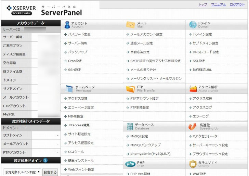Click the Homepage window icon
Image resolution: width=249 pixels, height=176 pixels.
pyautogui.click(x=69, y=89)
